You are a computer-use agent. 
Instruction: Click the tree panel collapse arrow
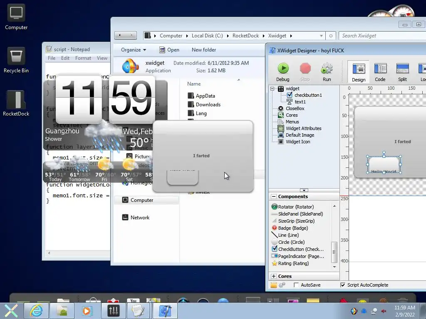pos(304,190)
